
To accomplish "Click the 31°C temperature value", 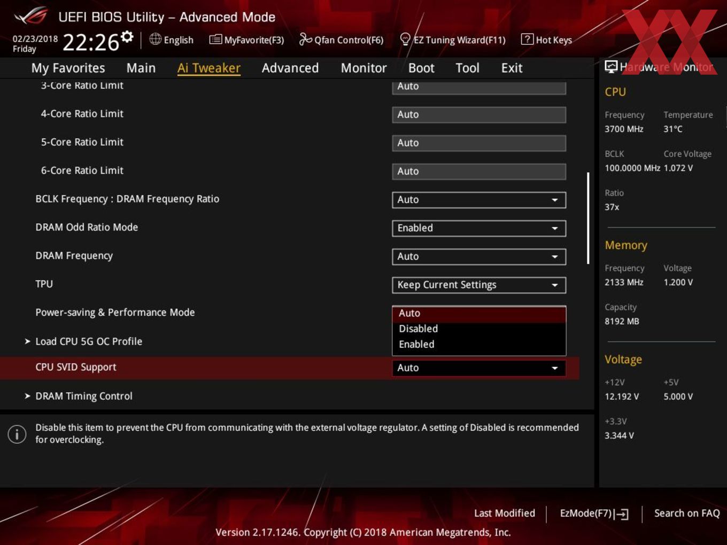I will tap(673, 129).
